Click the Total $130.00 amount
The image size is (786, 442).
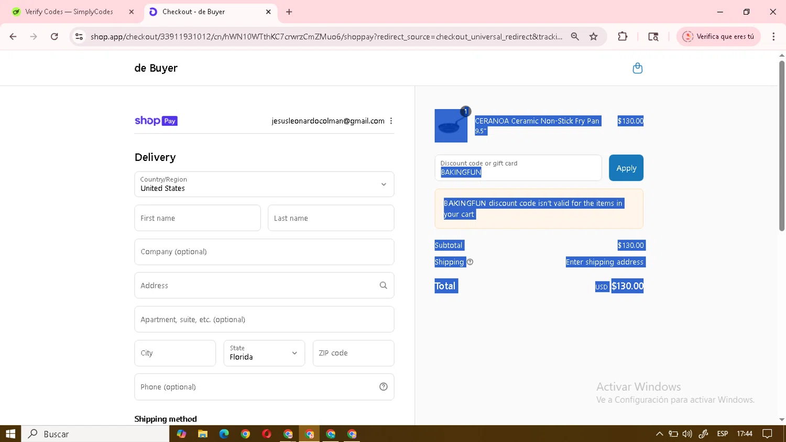coord(627,286)
